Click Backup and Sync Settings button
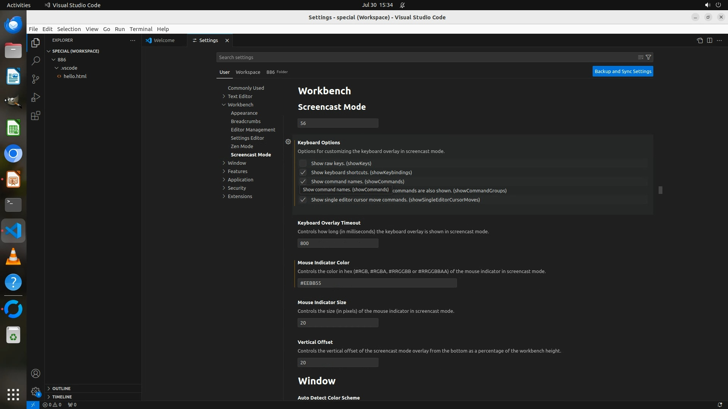The image size is (728, 409). pos(623,71)
